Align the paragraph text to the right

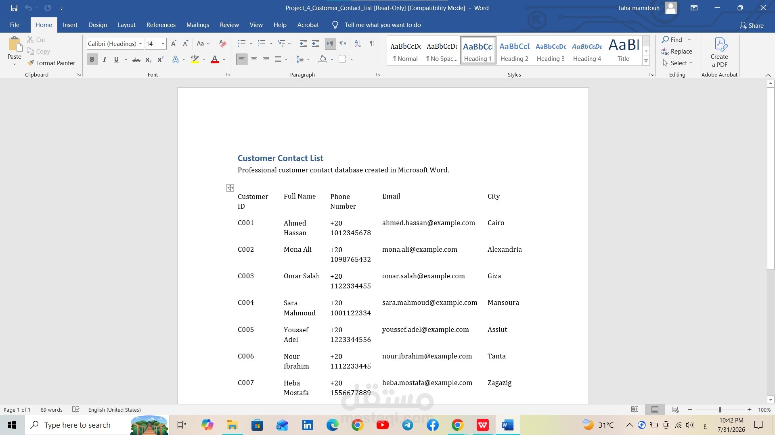(x=266, y=59)
